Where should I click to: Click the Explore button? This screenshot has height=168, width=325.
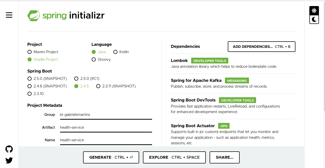tap(174, 157)
